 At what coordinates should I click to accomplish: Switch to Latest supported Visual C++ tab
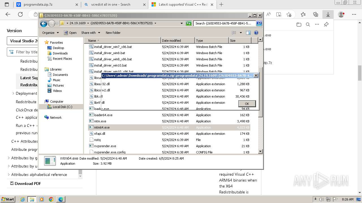[x=182, y=5]
